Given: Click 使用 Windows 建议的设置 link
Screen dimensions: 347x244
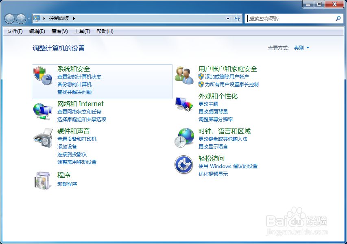Looking at the screenshot, I should pyautogui.click(x=228, y=166).
